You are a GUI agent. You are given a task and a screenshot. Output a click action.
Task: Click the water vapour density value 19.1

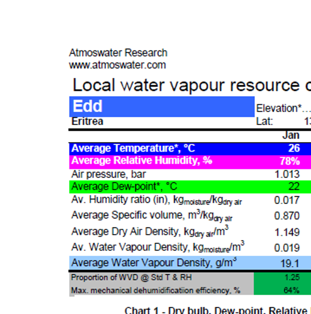click(290, 263)
